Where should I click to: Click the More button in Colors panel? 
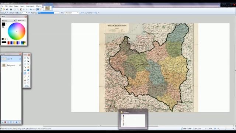(21, 20)
